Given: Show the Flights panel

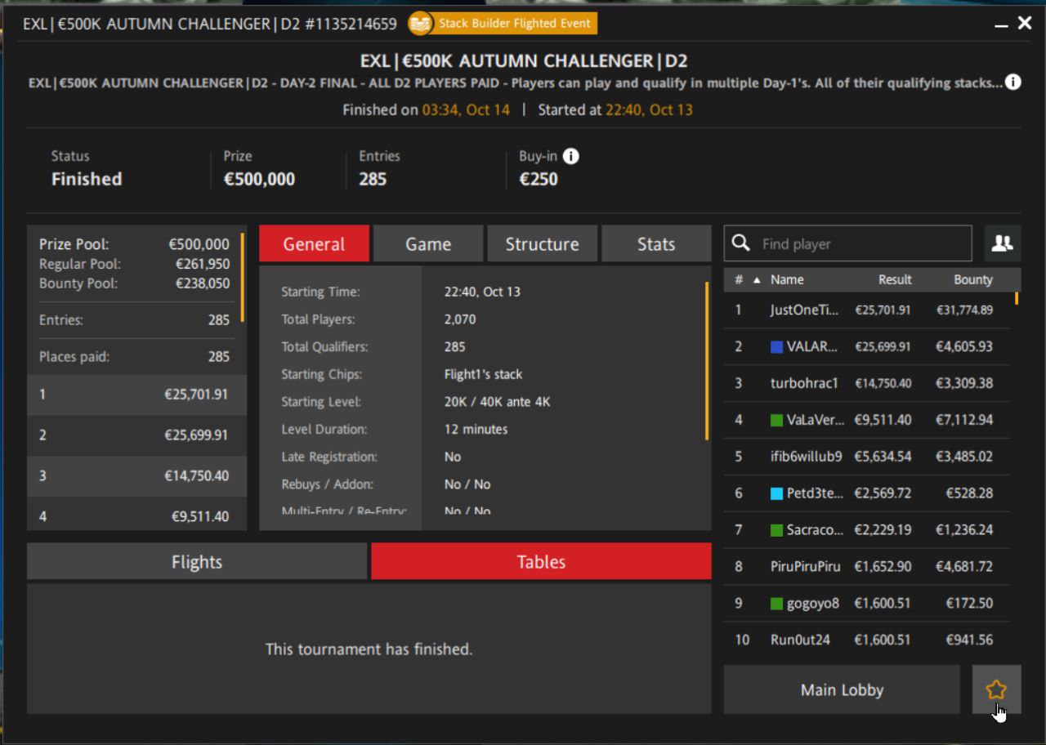Looking at the screenshot, I should tap(197, 562).
